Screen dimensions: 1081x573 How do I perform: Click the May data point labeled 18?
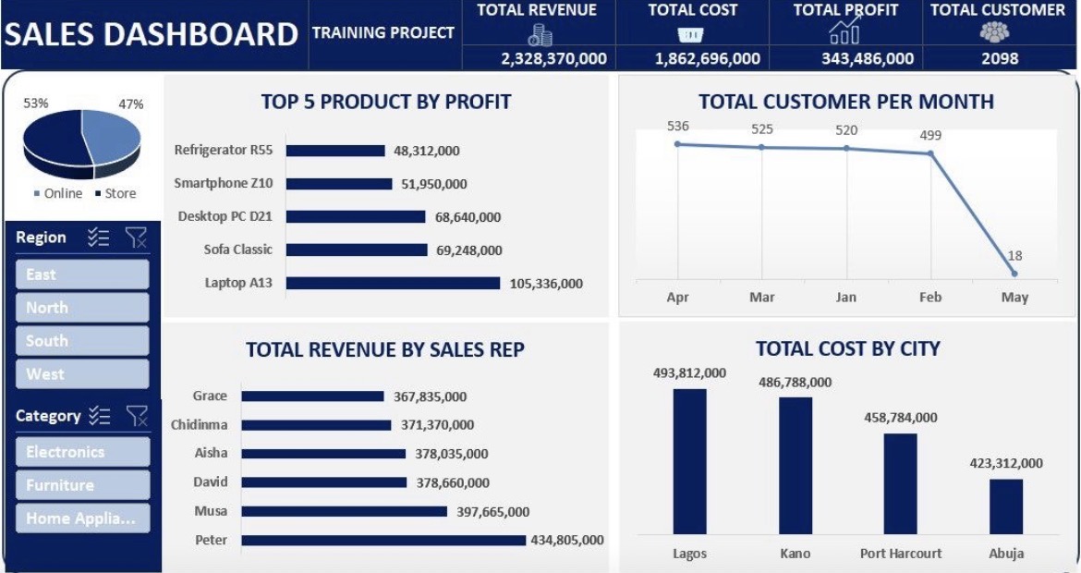coord(1014,274)
